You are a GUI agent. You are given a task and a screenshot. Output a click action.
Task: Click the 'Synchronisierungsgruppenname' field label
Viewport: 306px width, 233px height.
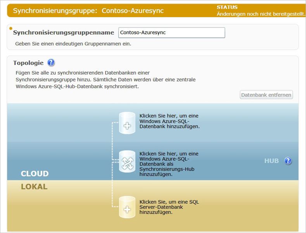coord(64,33)
